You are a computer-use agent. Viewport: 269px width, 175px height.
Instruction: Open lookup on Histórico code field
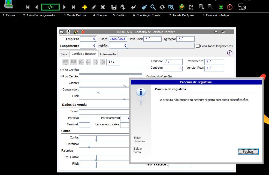click(89, 147)
